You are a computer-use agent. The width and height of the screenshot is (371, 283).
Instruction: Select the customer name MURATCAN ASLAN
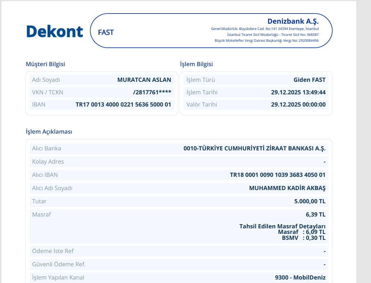[144, 80]
